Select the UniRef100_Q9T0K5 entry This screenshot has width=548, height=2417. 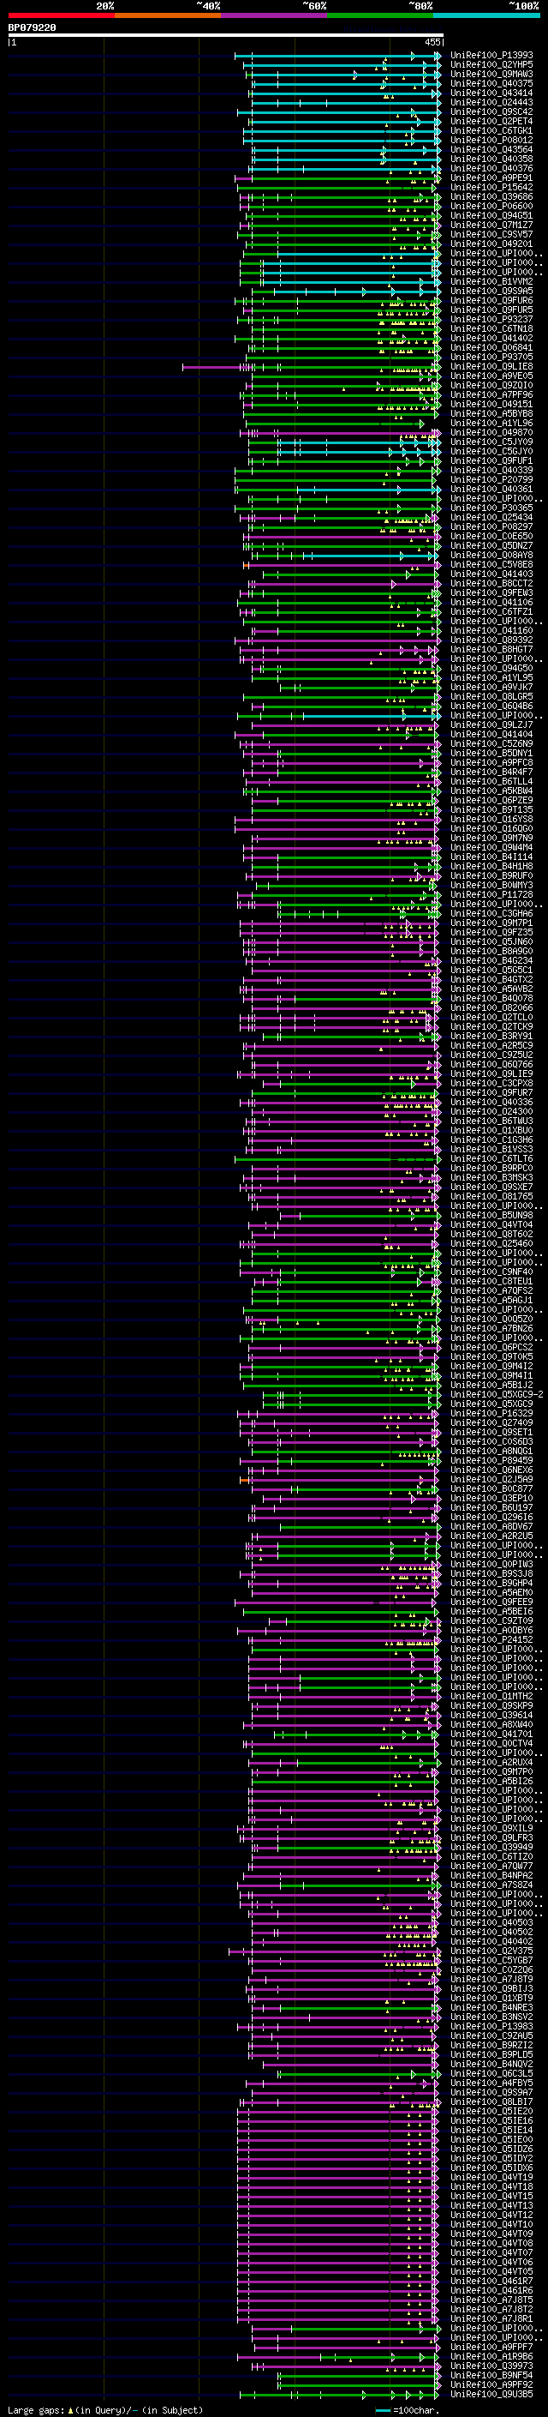click(491, 1356)
